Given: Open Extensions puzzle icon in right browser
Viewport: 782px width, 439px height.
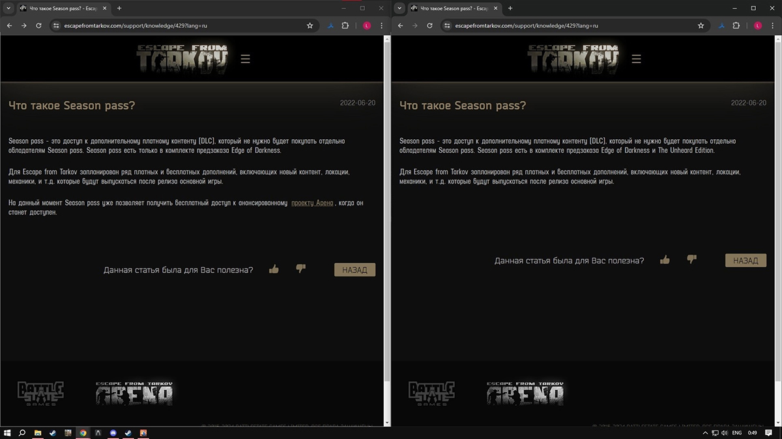Looking at the screenshot, I should [736, 26].
